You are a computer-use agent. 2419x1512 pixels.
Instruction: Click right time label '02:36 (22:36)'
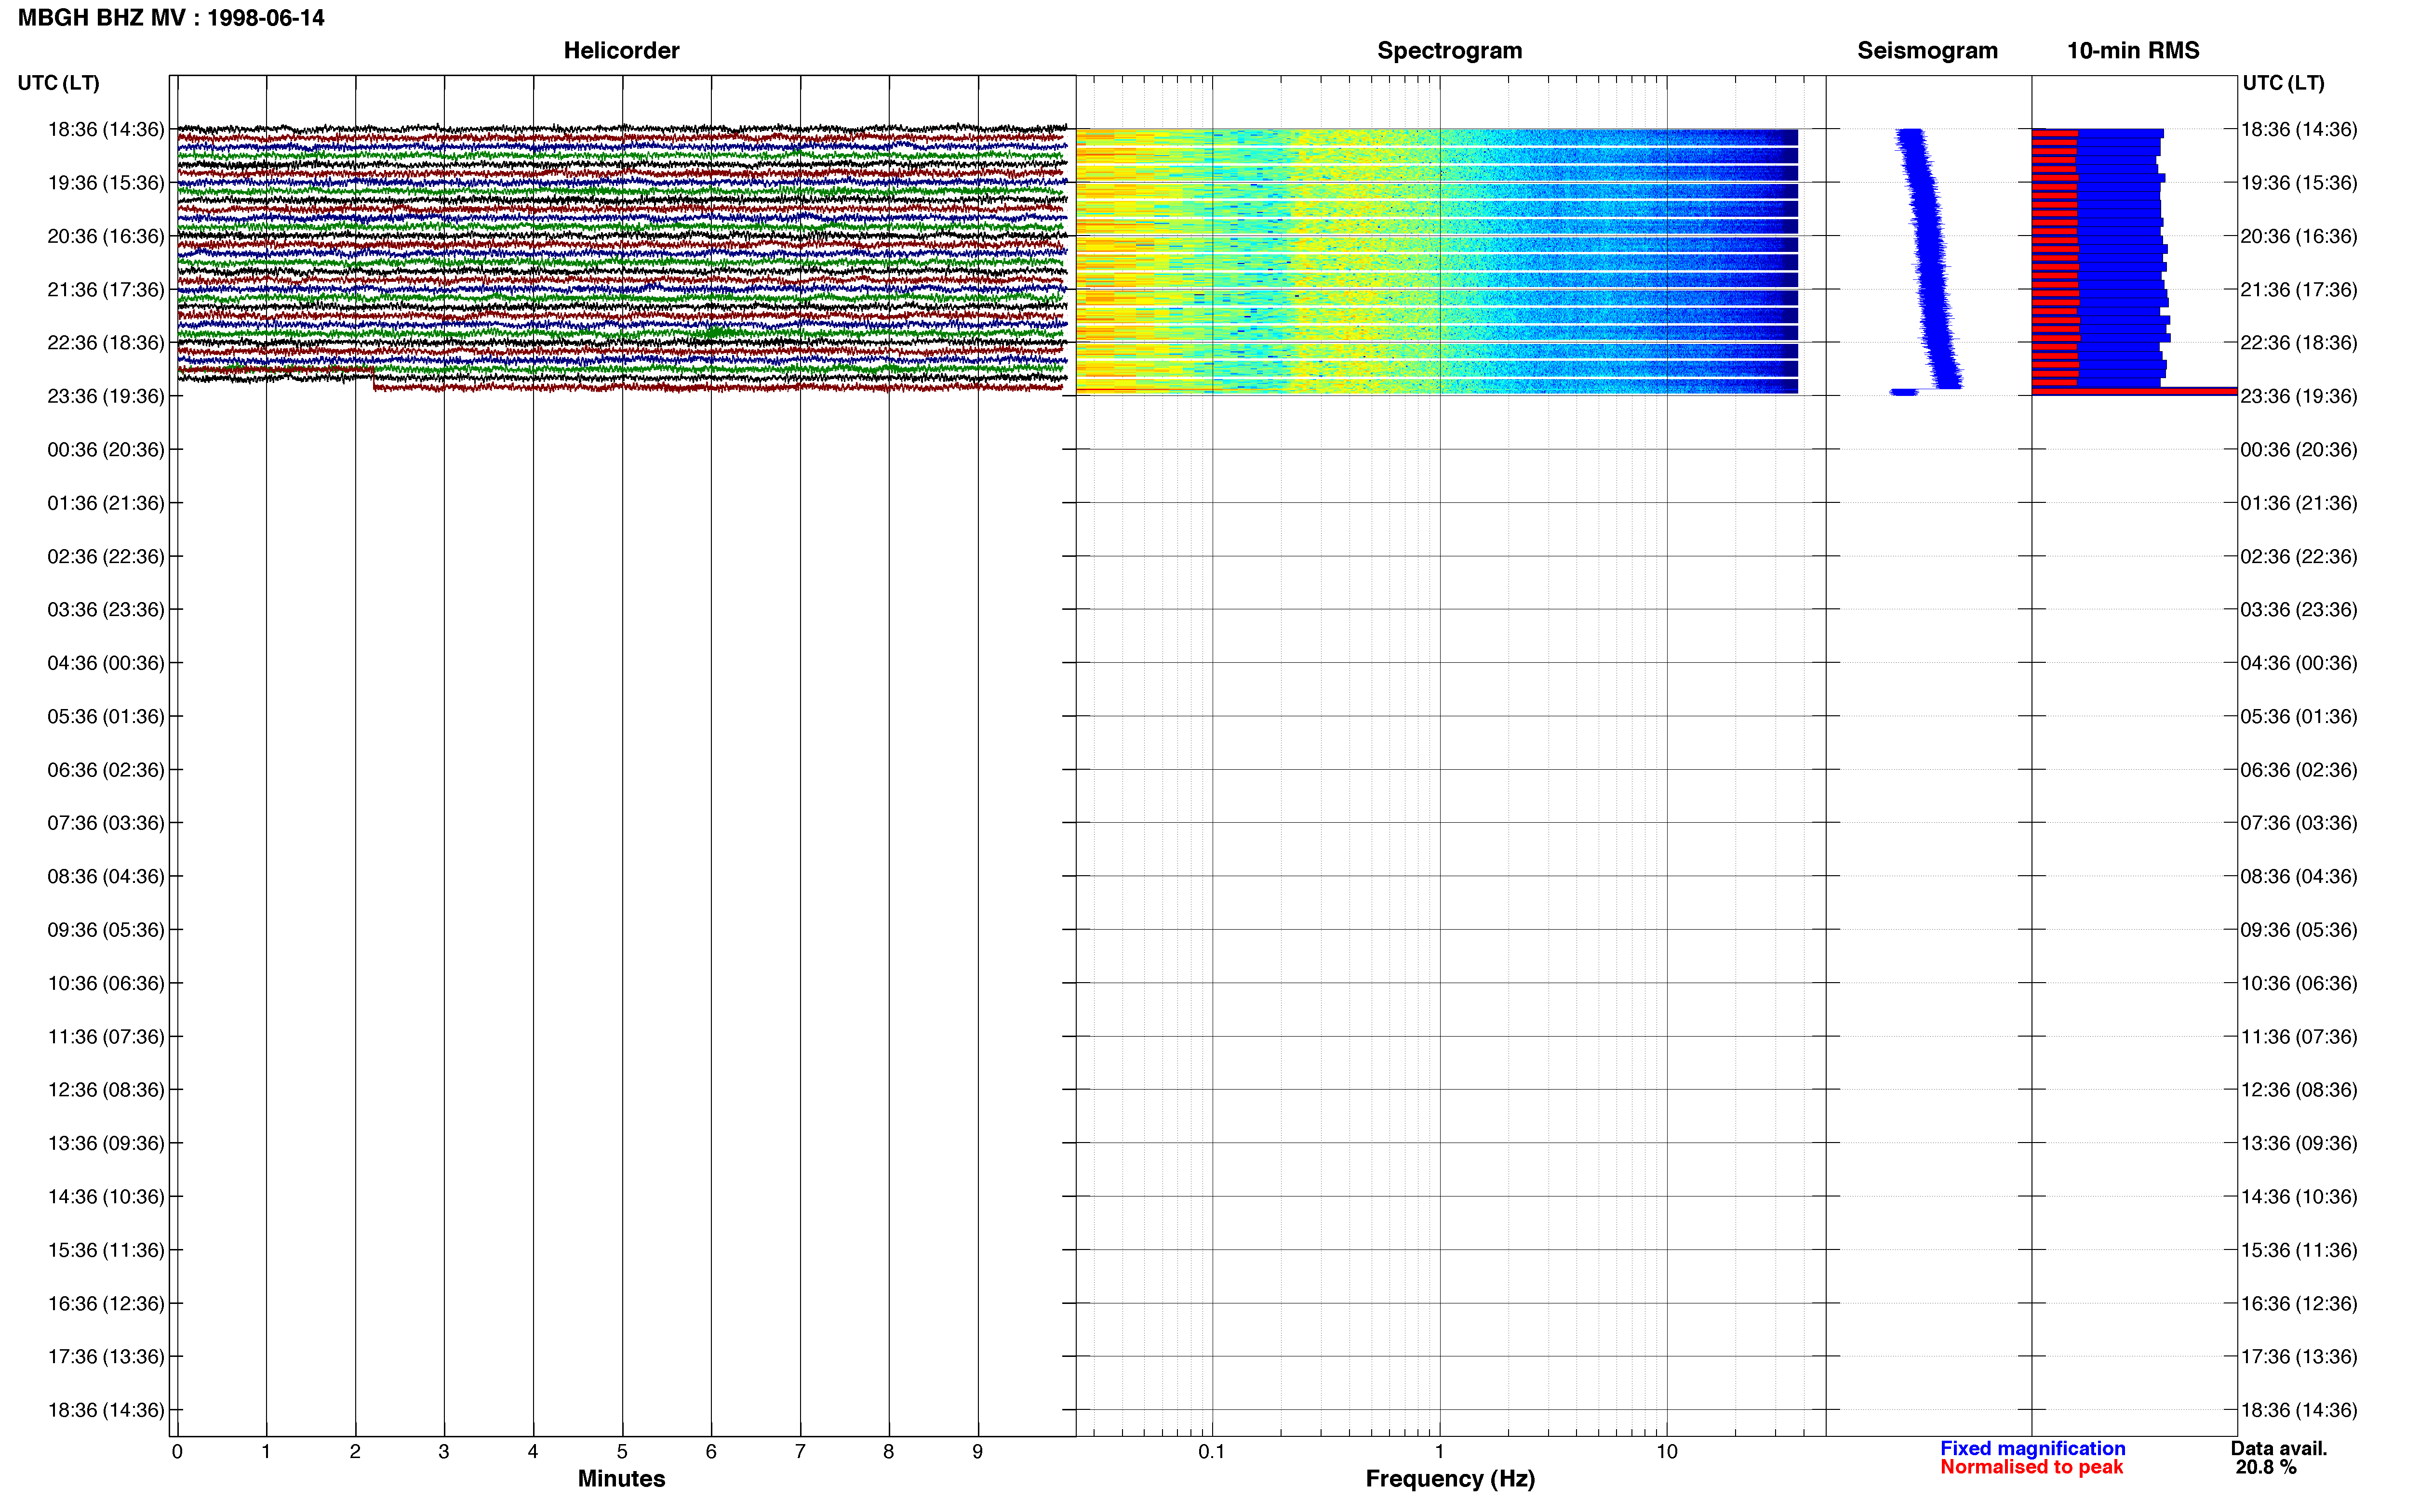(x=2299, y=556)
